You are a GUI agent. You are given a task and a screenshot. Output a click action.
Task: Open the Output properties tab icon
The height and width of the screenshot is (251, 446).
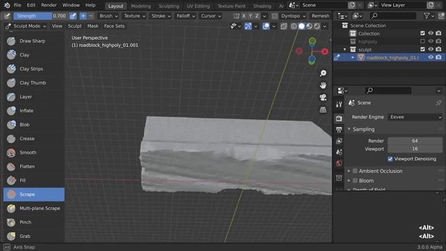click(339, 130)
